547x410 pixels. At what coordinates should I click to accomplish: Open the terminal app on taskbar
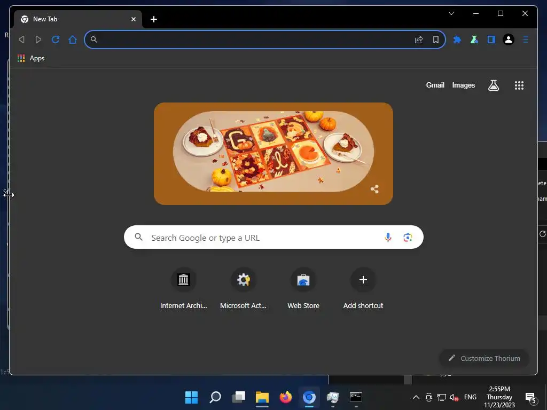tap(356, 397)
